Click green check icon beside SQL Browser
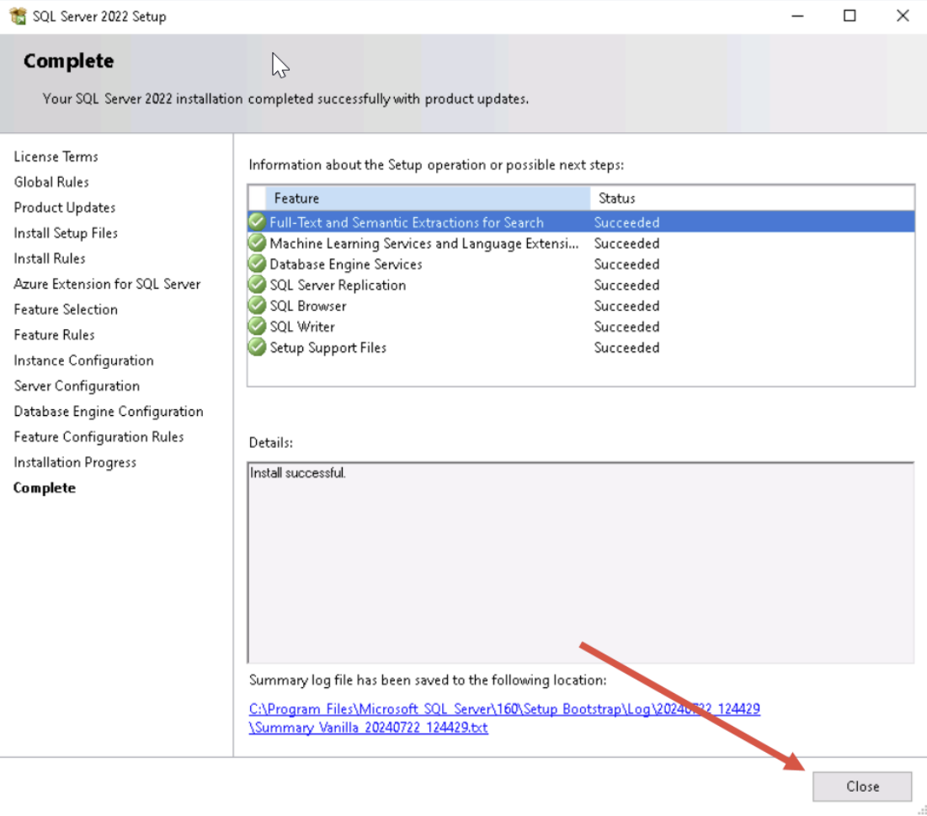Image resolution: width=927 pixels, height=816 pixels. click(x=257, y=305)
